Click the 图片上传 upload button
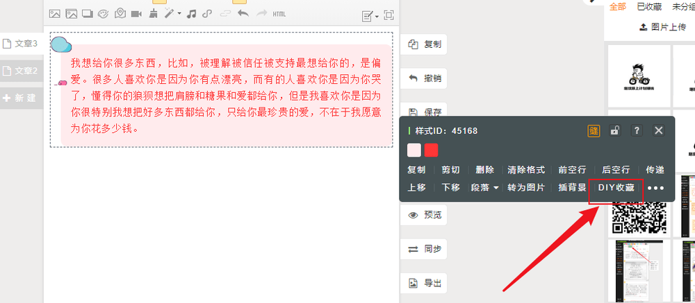This screenshot has width=695, height=303. (662, 27)
